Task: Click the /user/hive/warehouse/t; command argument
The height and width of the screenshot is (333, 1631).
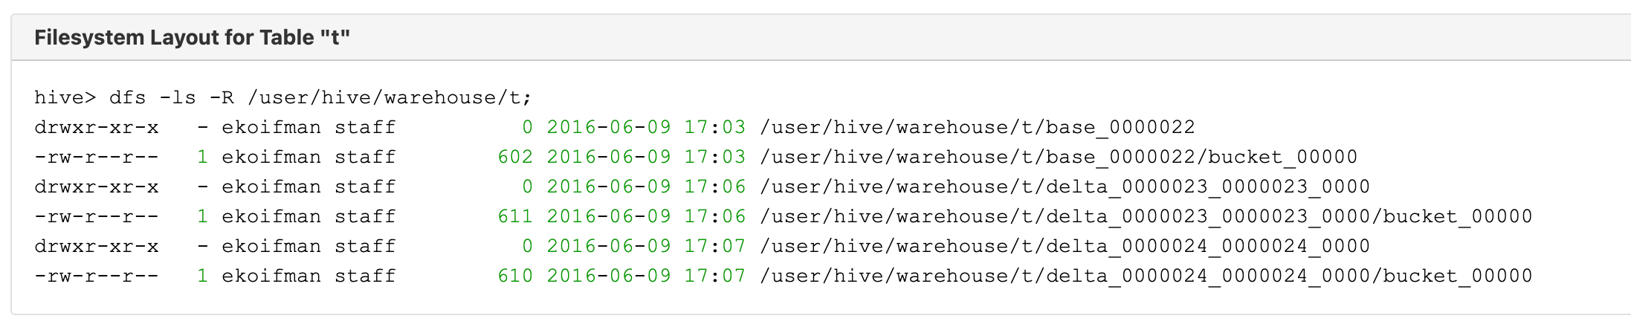Action: [390, 98]
